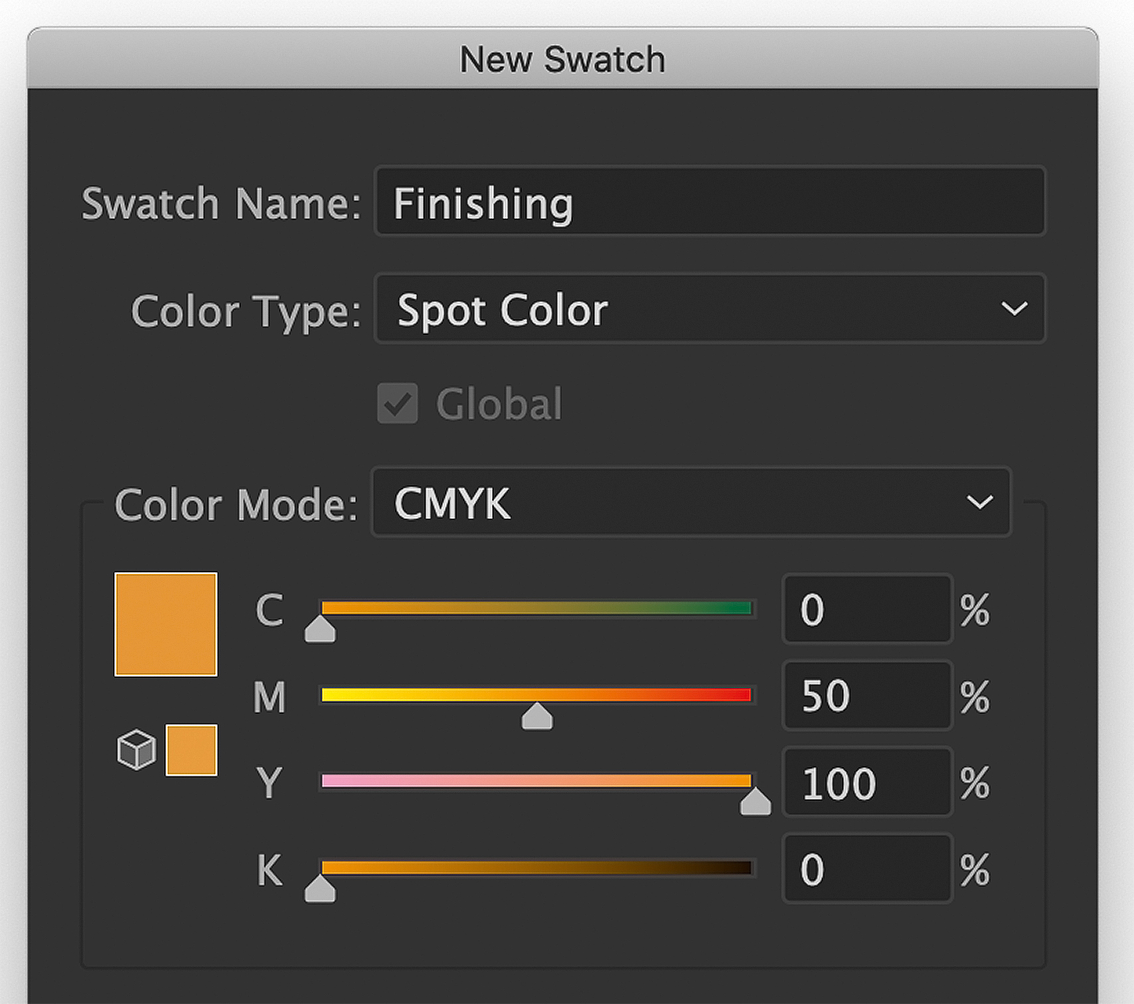Click the Magenta slider handle
Image resolution: width=1134 pixels, height=1004 pixels.
pyautogui.click(x=537, y=716)
